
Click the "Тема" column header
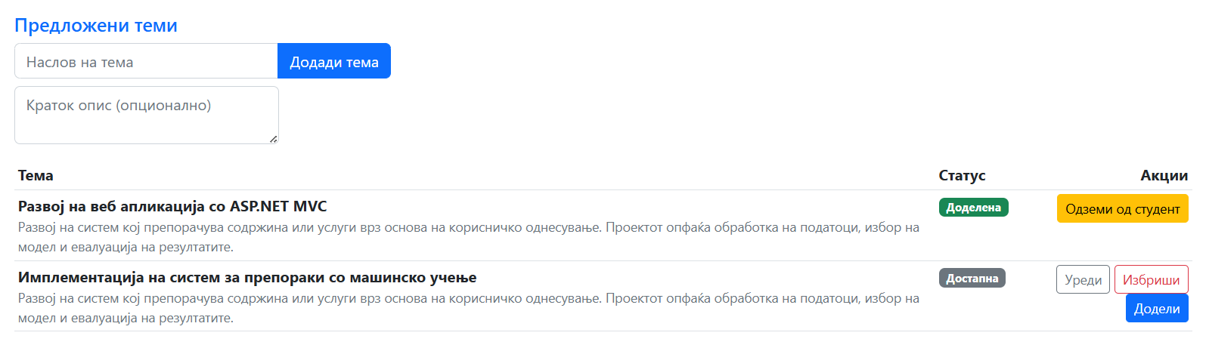(x=36, y=176)
